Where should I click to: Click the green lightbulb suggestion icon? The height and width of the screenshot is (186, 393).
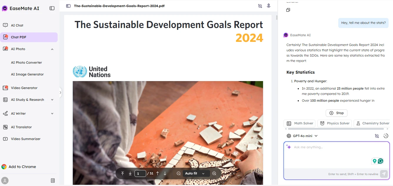pos(374,161)
